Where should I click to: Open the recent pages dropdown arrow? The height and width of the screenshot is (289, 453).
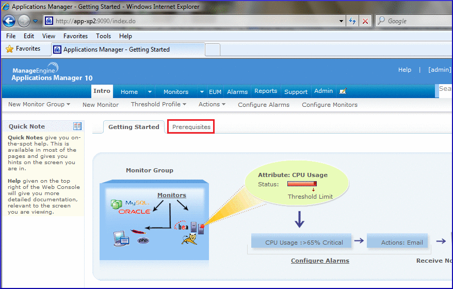tap(35, 21)
